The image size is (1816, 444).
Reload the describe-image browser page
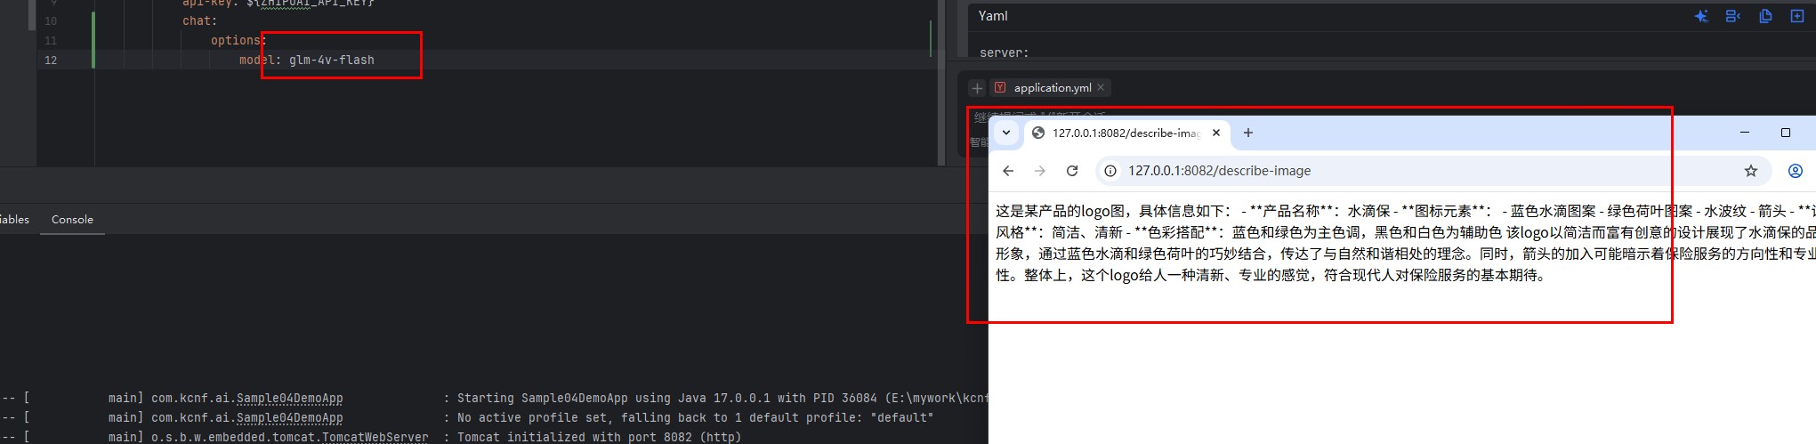pyautogui.click(x=1072, y=171)
